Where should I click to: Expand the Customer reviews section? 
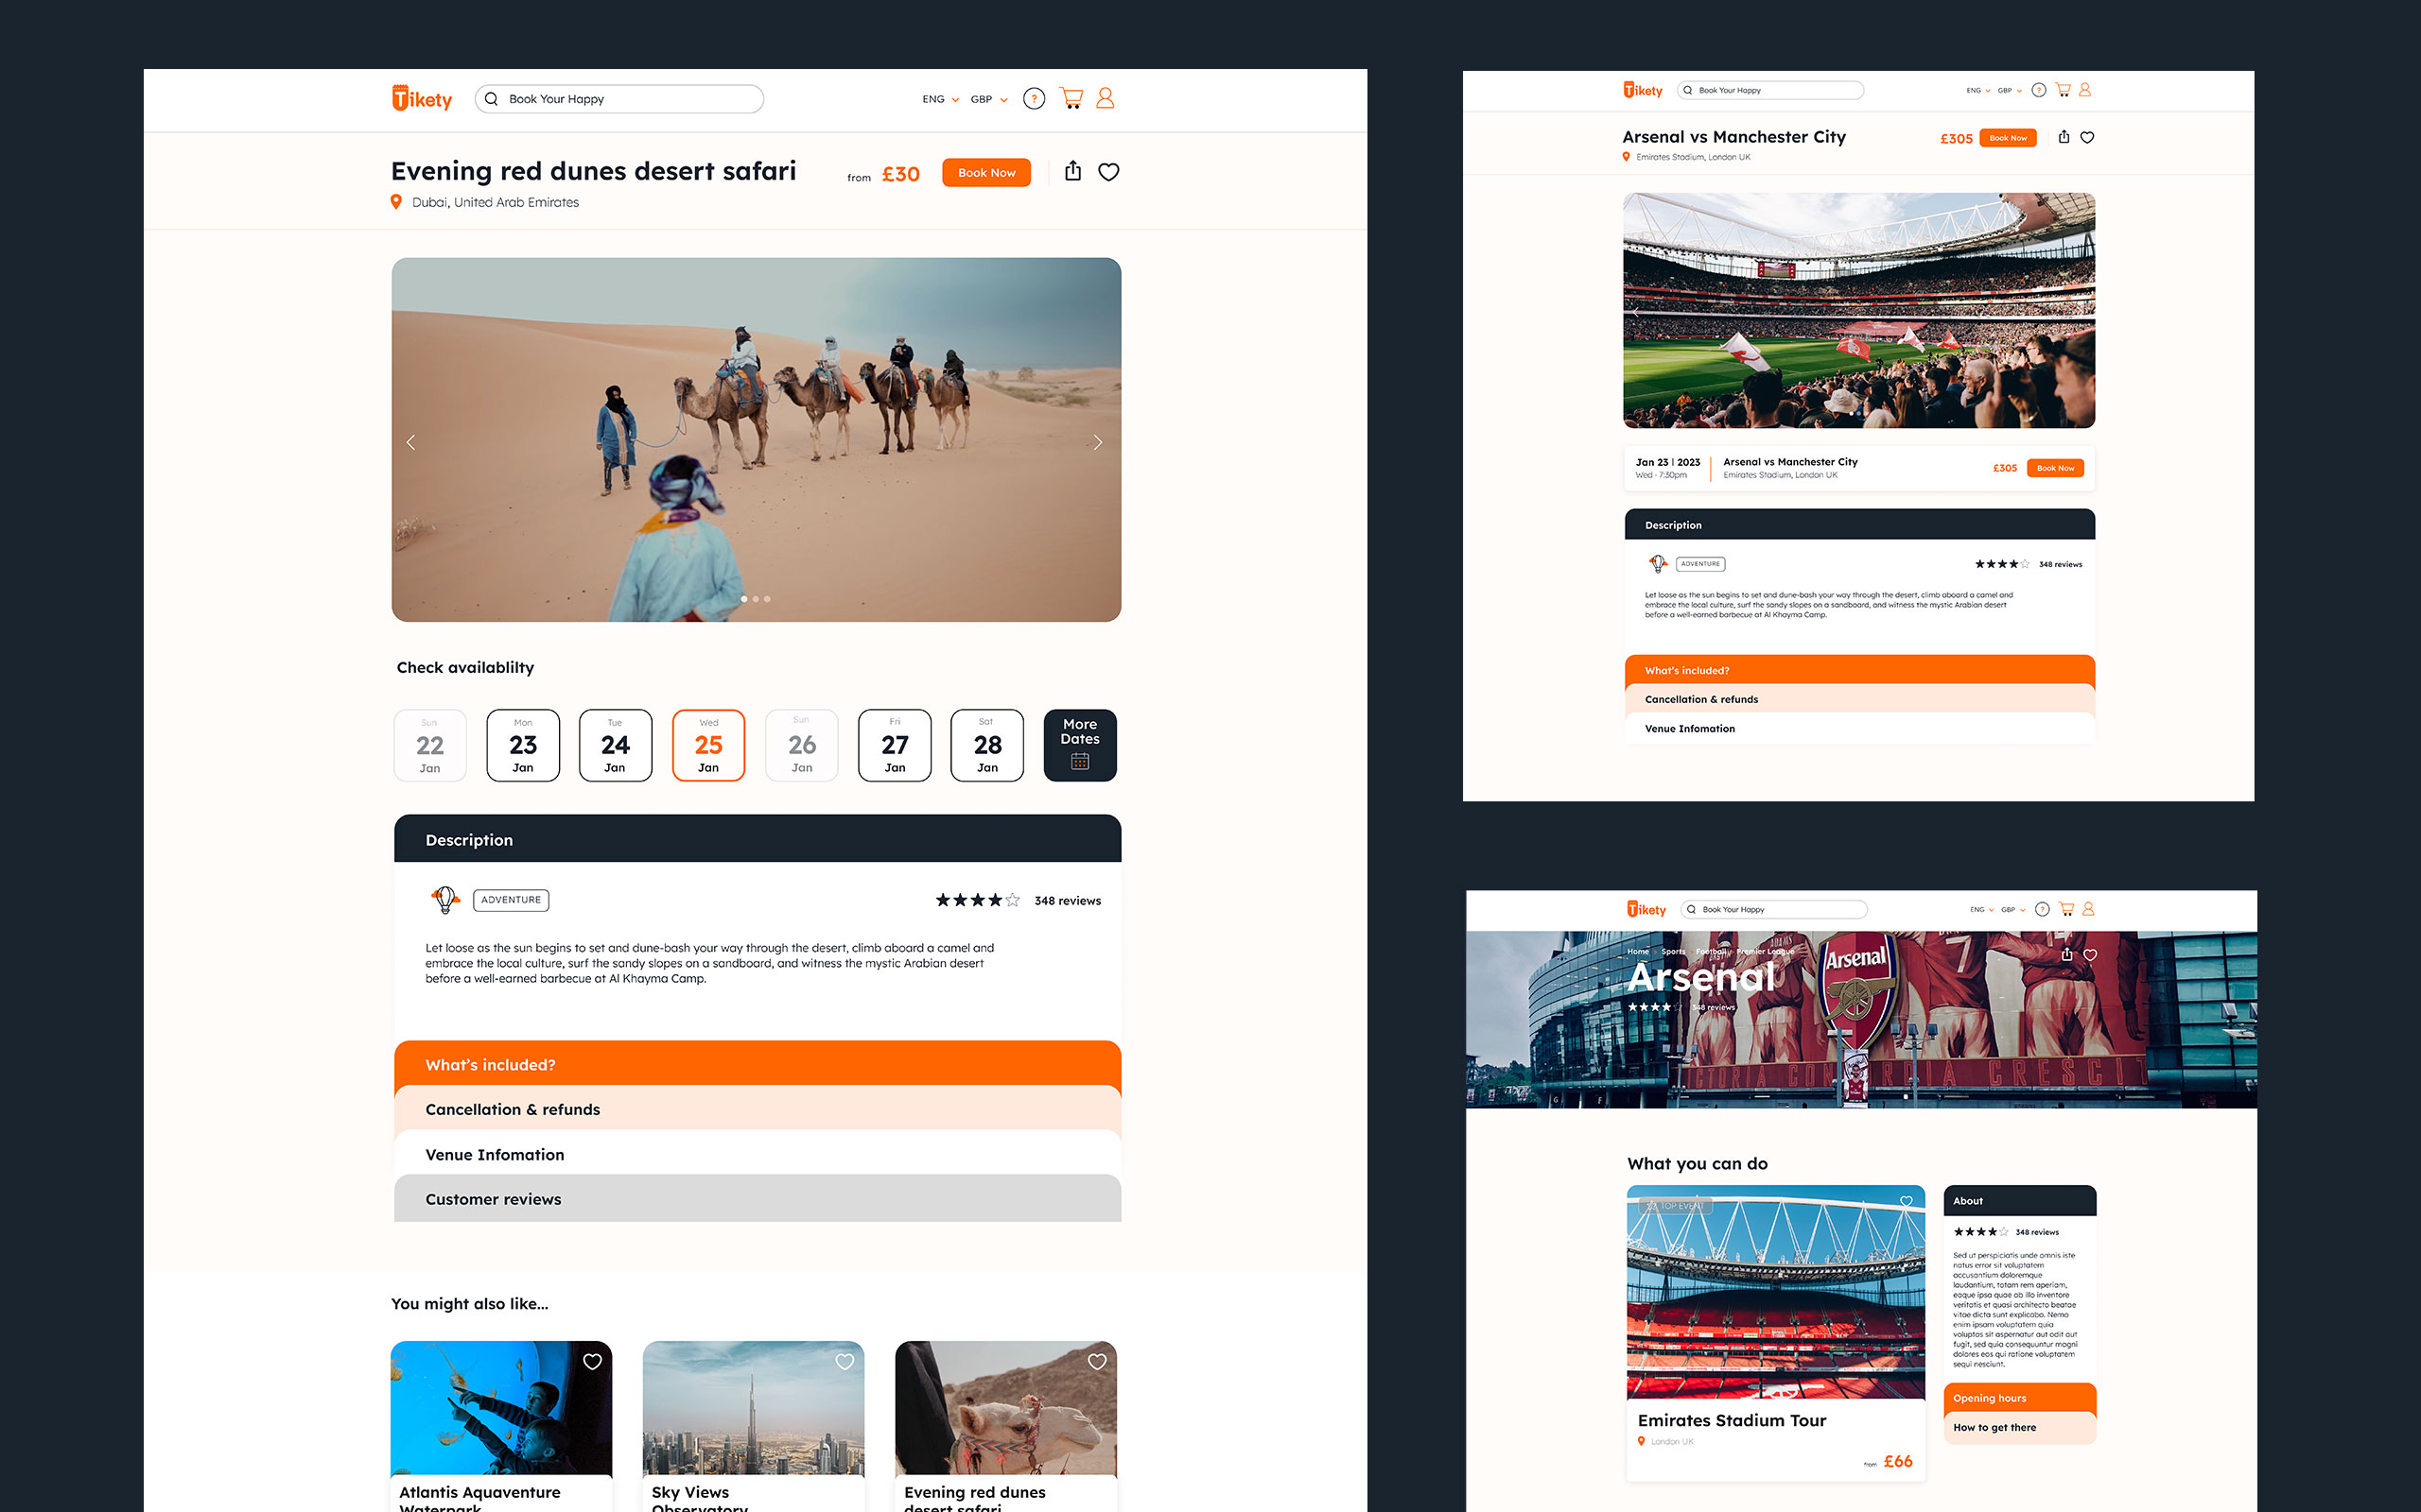click(758, 1198)
